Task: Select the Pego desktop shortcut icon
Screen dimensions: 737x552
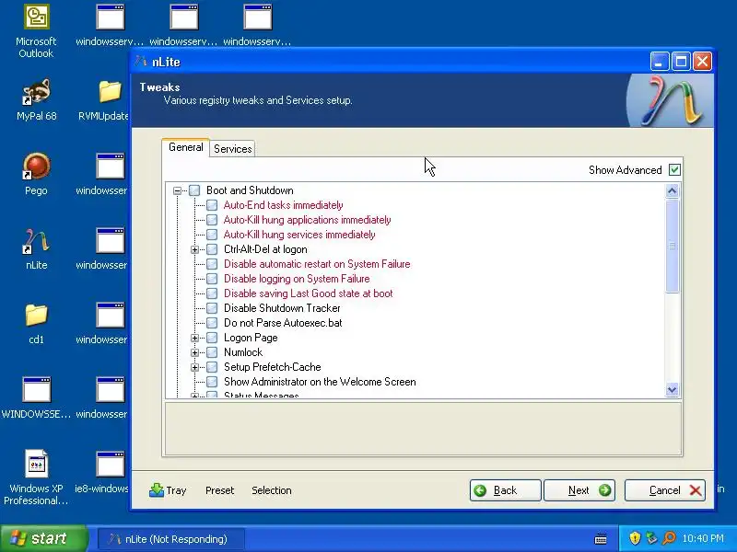Action: (36, 167)
